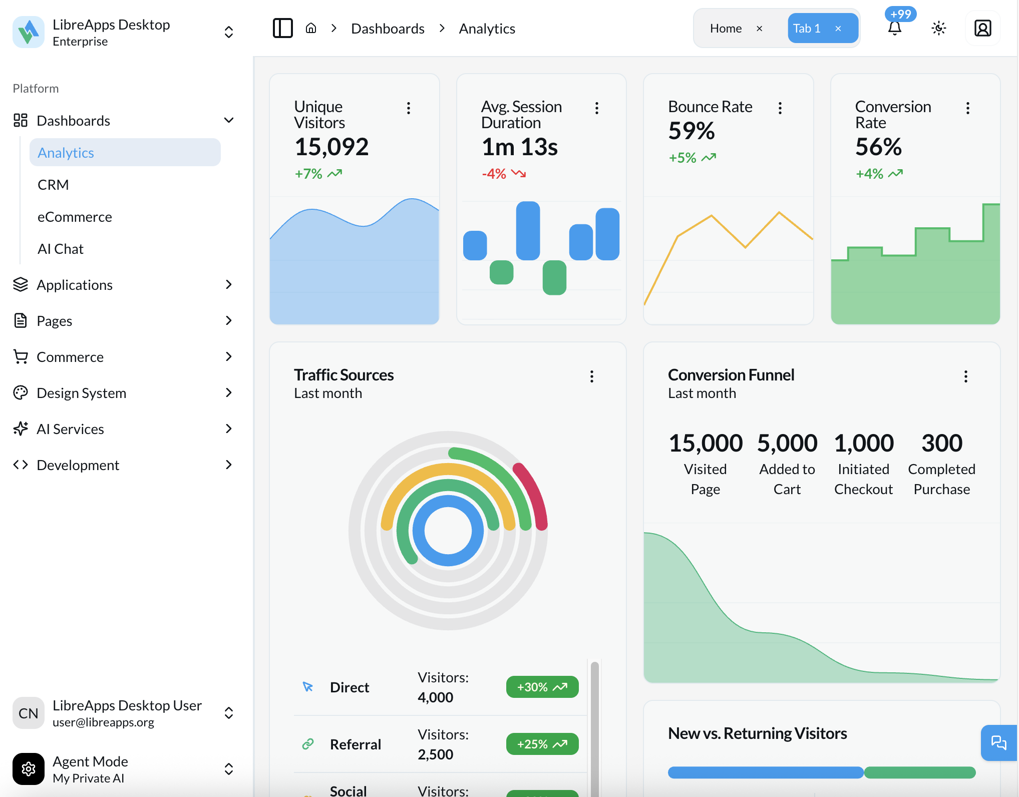The width and height of the screenshot is (1019, 797).
Task: Expand the Applications sidebar section
Action: [x=229, y=284]
